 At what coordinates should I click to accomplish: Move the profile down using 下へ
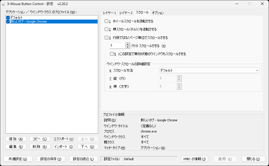tap(88, 146)
